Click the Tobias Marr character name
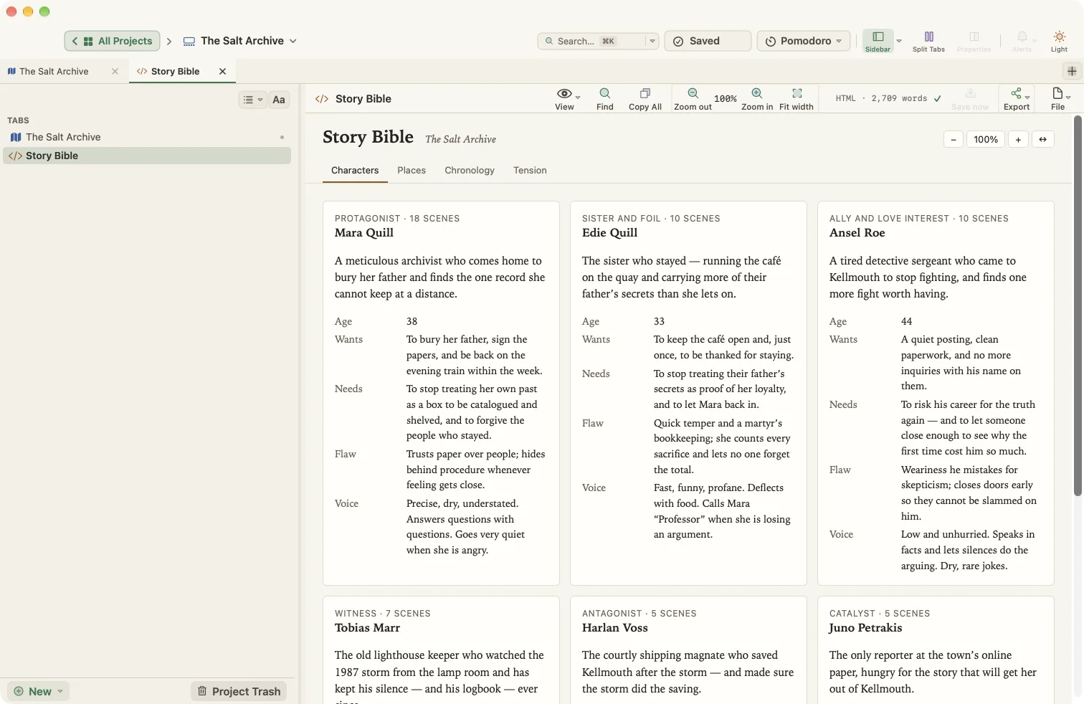The image size is (1084, 704). pos(367,628)
